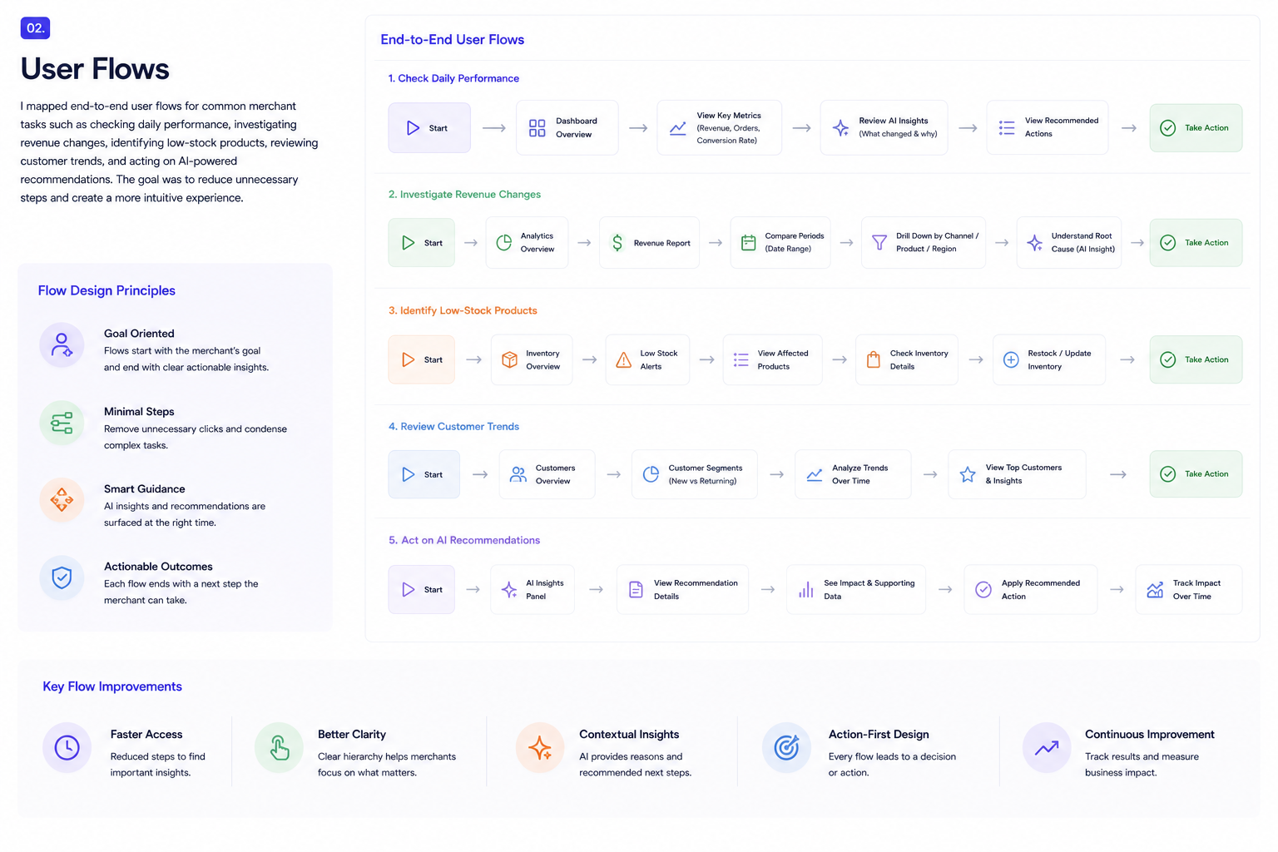1278x852 pixels.
Task: Click the Understand Root Cause sparkle icon
Action: tap(1034, 243)
